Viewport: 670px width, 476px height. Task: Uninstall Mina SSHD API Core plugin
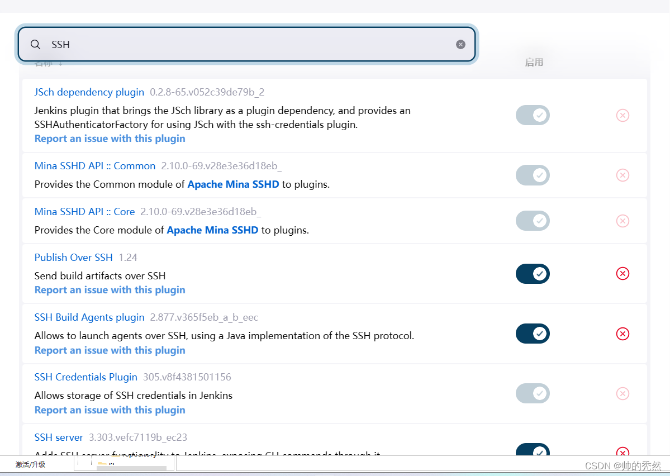(623, 221)
